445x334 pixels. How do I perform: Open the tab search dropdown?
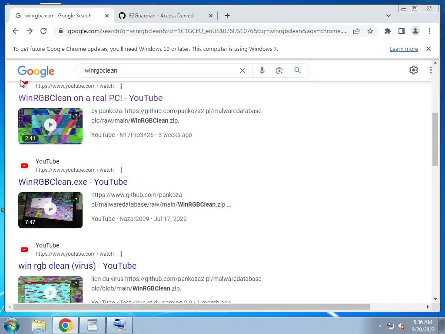(x=389, y=16)
